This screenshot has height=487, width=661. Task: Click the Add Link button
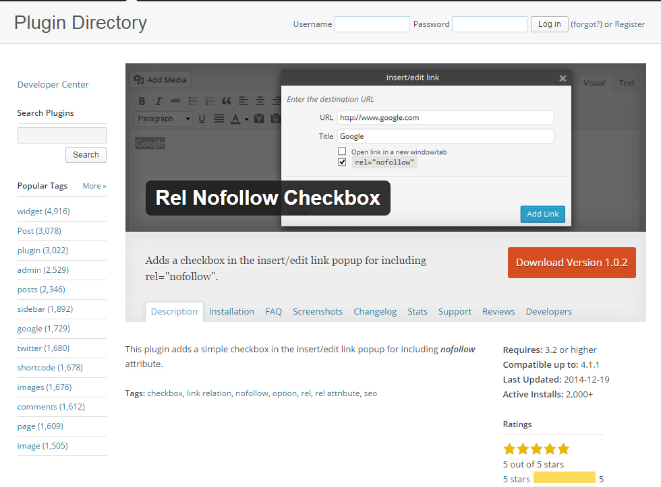click(x=542, y=214)
